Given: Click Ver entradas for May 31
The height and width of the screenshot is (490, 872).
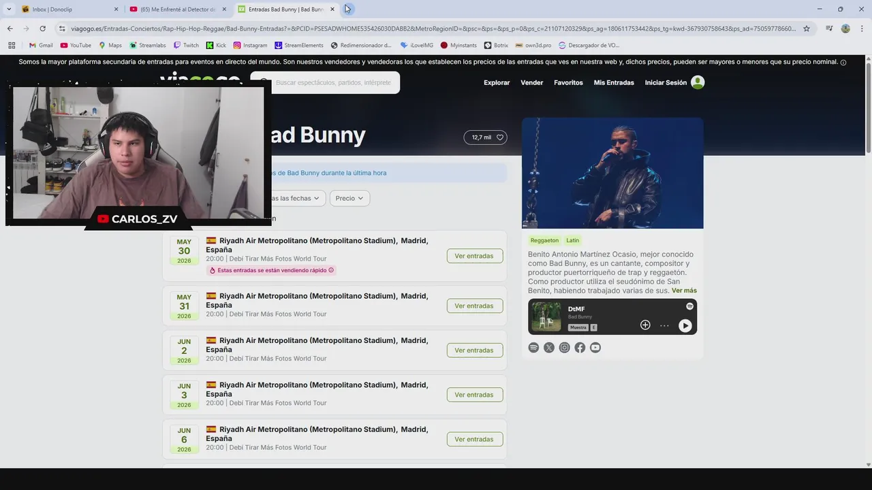Looking at the screenshot, I should coord(475,306).
